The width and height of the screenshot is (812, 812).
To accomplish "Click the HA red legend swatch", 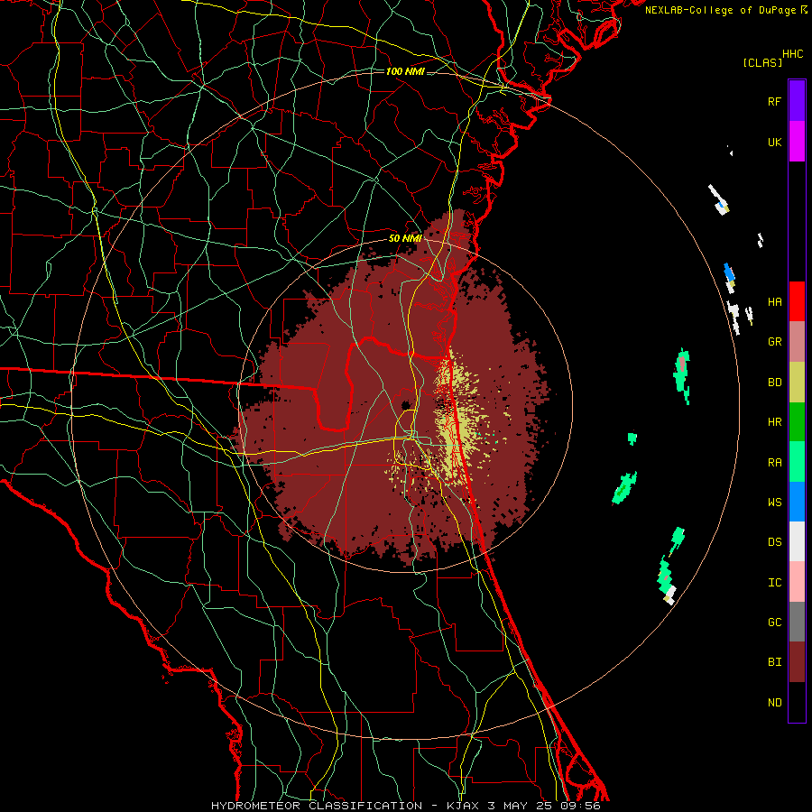I will 797,301.
